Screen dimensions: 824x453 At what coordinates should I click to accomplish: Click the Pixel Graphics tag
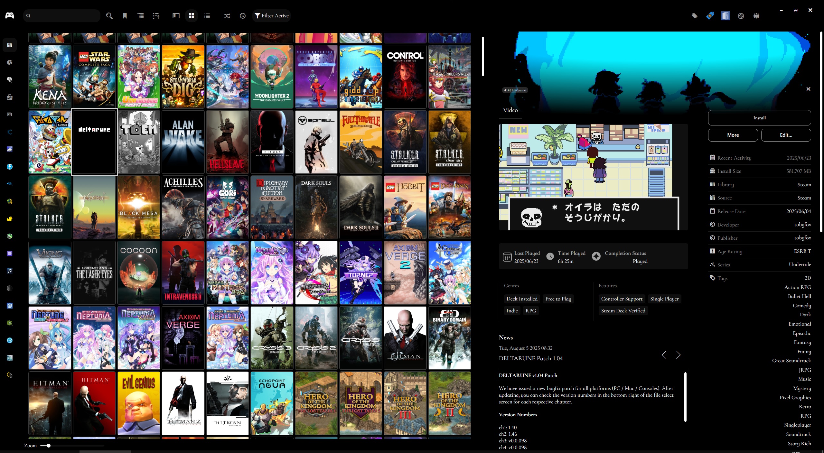795,398
